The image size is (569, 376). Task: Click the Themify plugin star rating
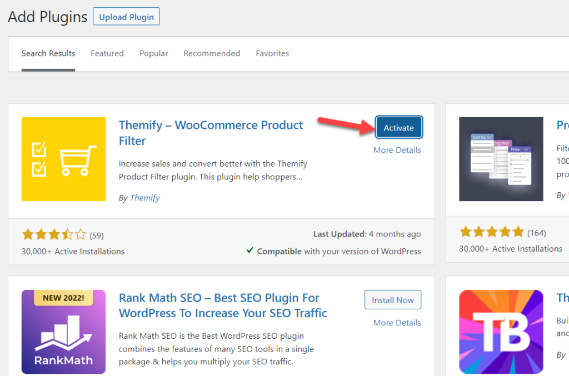click(x=54, y=234)
